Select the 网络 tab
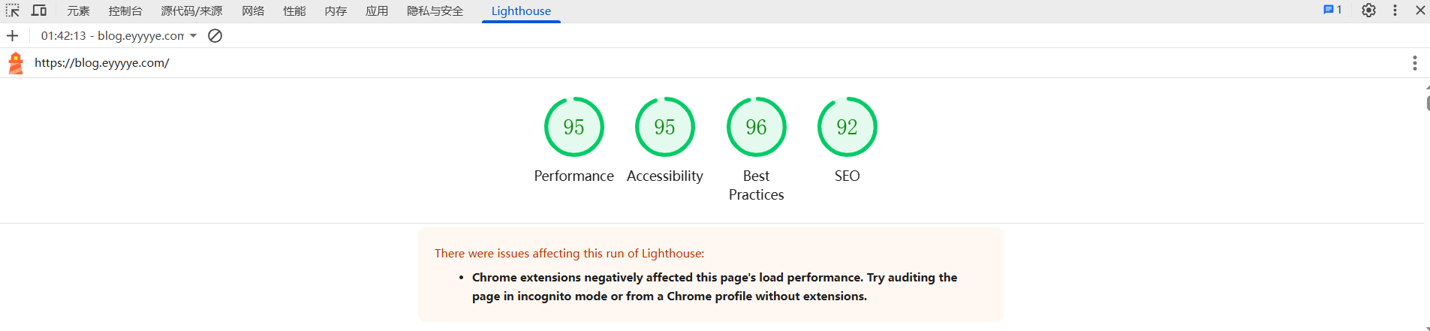The height and width of the screenshot is (331, 1430). pyautogui.click(x=253, y=11)
